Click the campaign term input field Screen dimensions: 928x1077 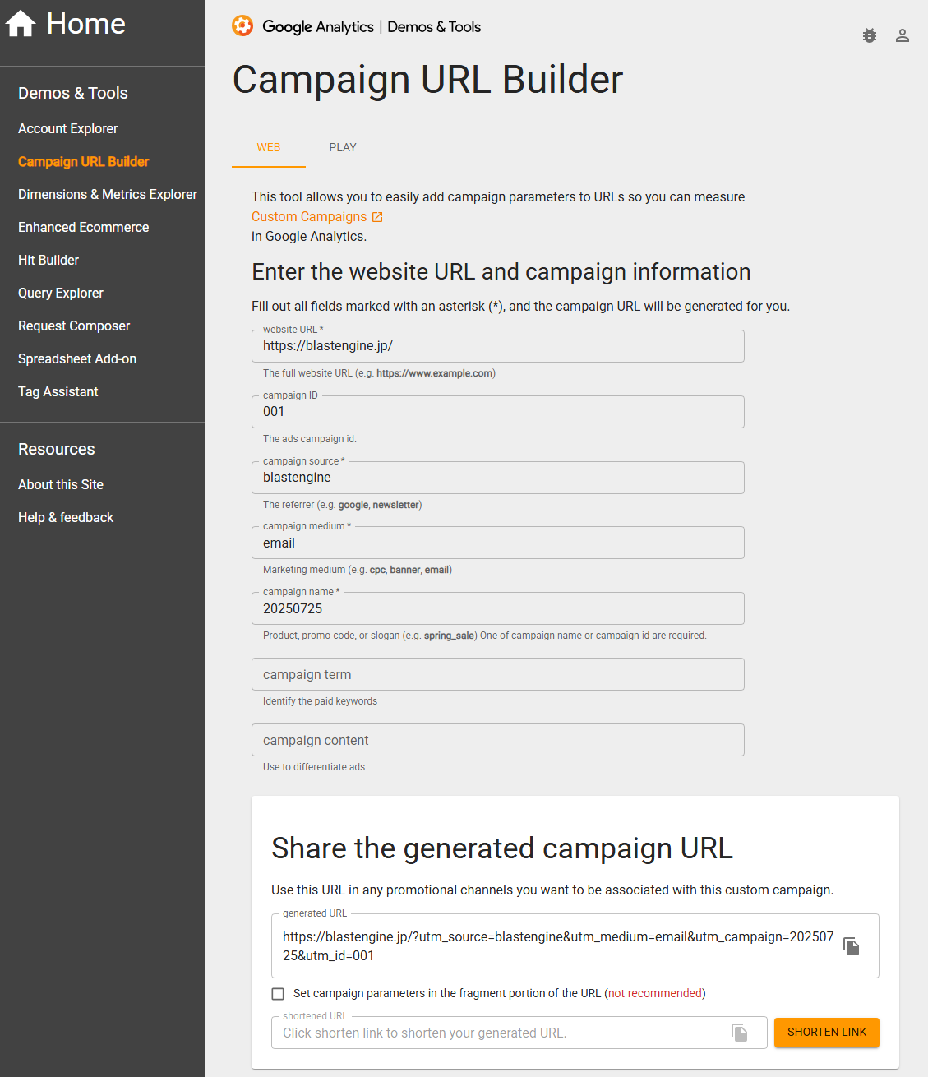pyautogui.click(x=498, y=674)
